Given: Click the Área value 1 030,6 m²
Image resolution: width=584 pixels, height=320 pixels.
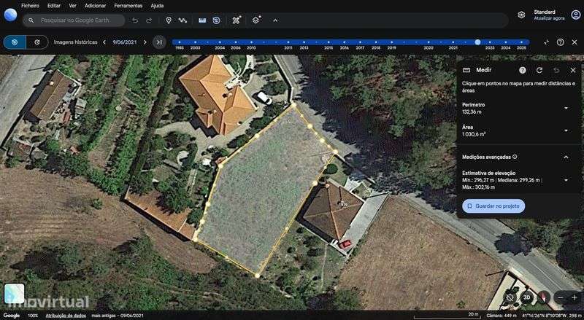Looking at the screenshot, I should tap(473, 134).
